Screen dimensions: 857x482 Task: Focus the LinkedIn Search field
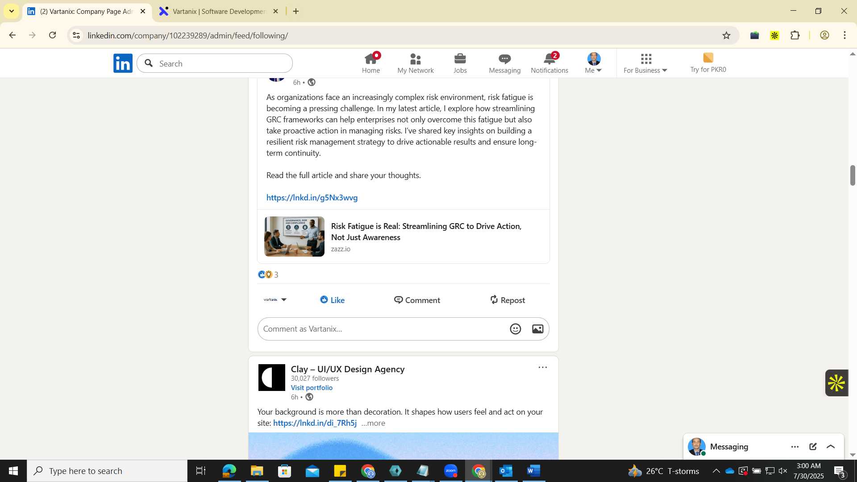click(x=215, y=63)
